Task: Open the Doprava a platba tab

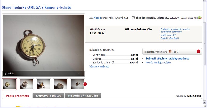Action: 49,96
